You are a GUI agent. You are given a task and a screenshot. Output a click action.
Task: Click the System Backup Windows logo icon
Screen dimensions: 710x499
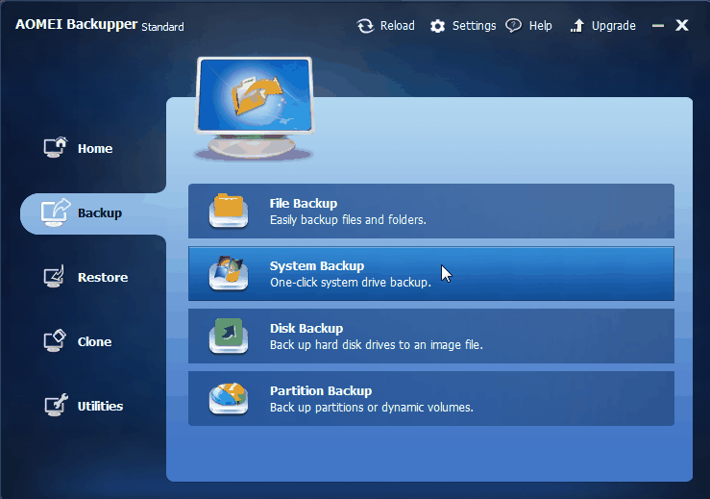pyautogui.click(x=229, y=273)
